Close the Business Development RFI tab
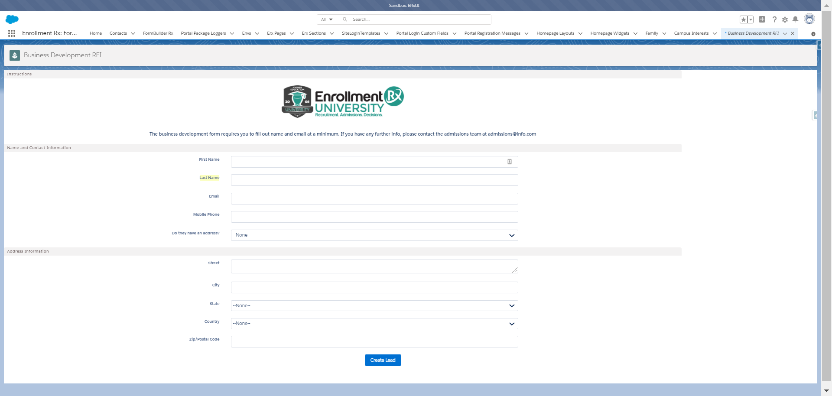This screenshot has width=832, height=396. [x=793, y=33]
